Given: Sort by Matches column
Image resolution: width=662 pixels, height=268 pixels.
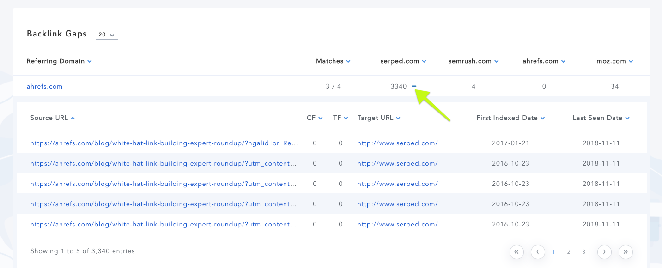Looking at the screenshot, I should (x=333, y=61).
